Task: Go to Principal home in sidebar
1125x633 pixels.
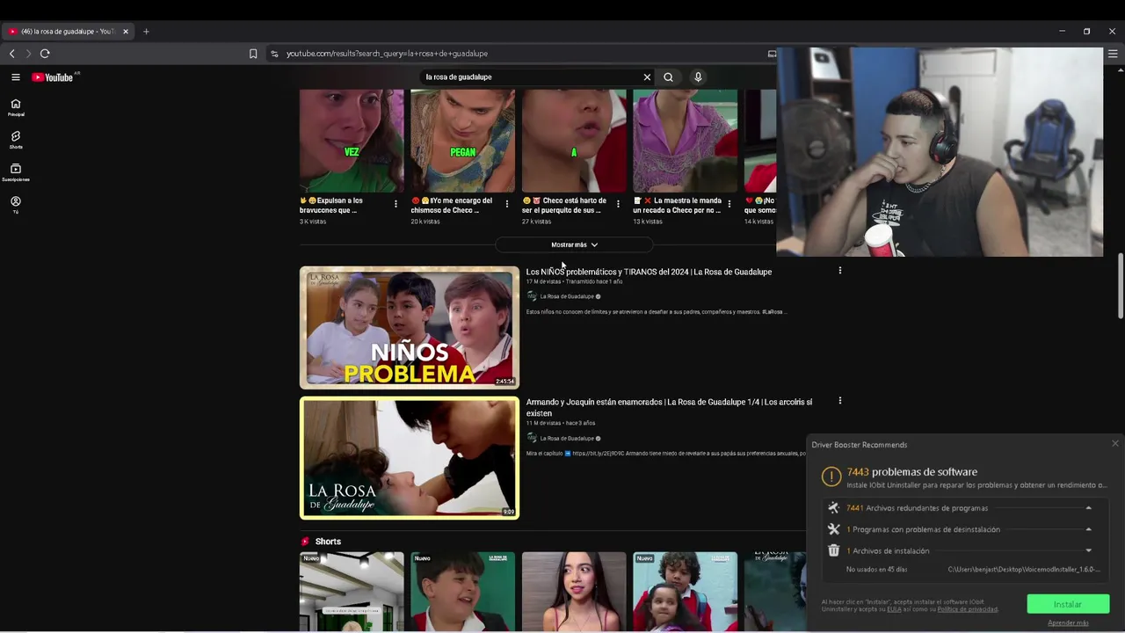Action: 16,107
